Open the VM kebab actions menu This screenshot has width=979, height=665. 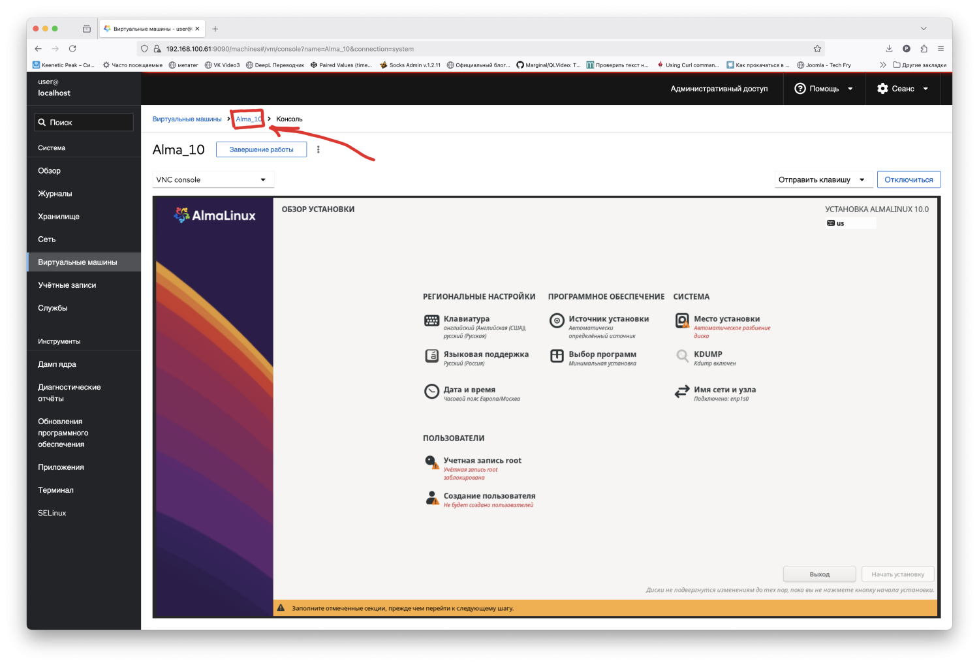tap(319, 150)
